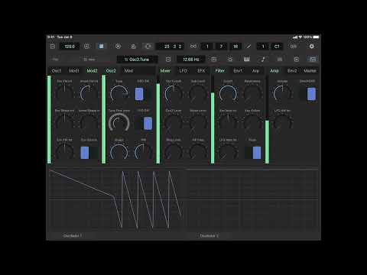Toggle the cycle icon left of song position
367x275 pixels.
point(148,46)
